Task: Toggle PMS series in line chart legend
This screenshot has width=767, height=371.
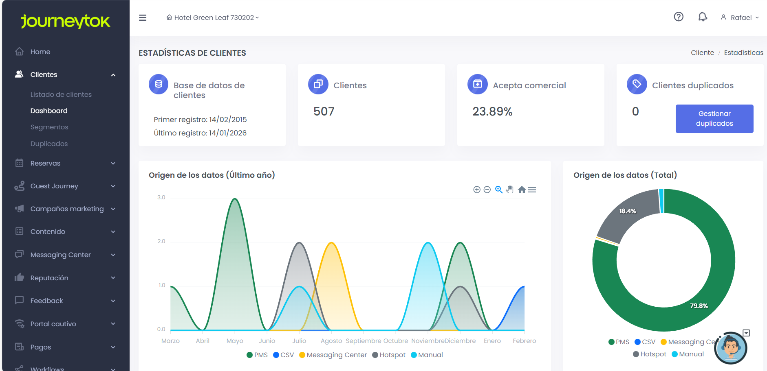Action: (x=257, y=355)
